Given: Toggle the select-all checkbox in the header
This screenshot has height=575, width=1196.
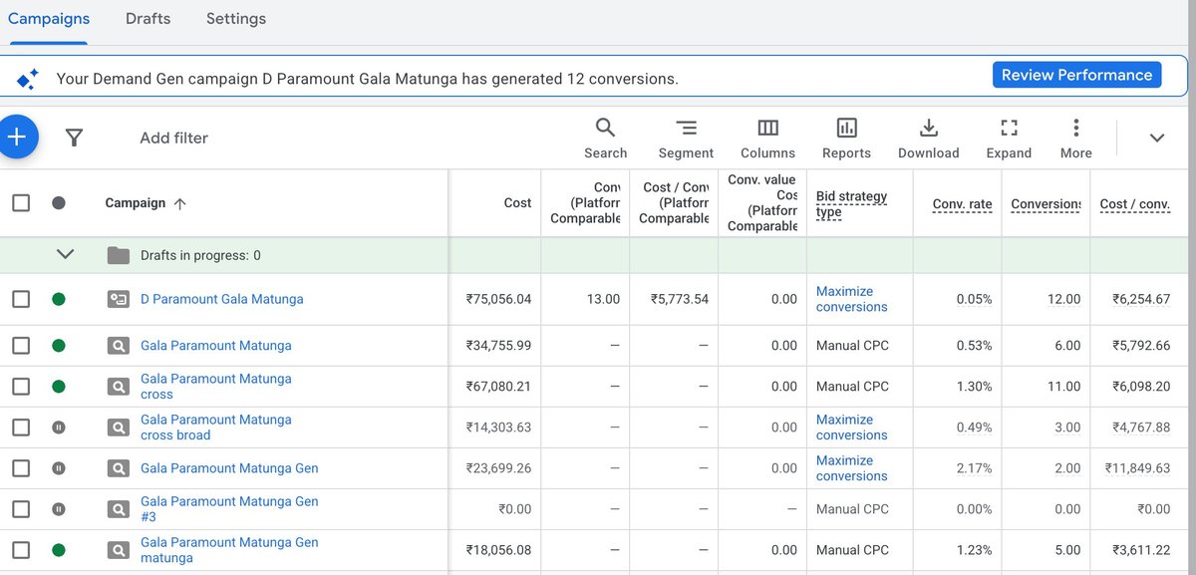Looking at the screenshot, I should [21, 203].
